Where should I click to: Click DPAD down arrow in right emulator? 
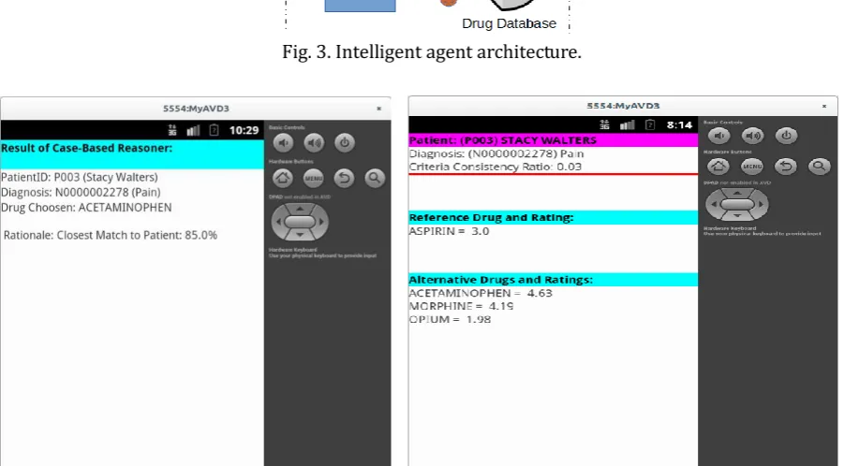737,215
